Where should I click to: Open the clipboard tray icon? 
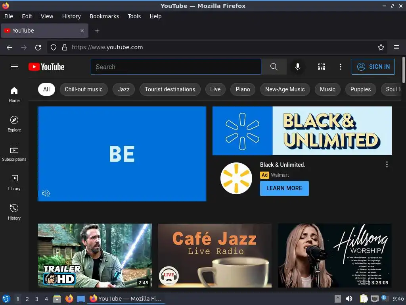pos(364,299)
